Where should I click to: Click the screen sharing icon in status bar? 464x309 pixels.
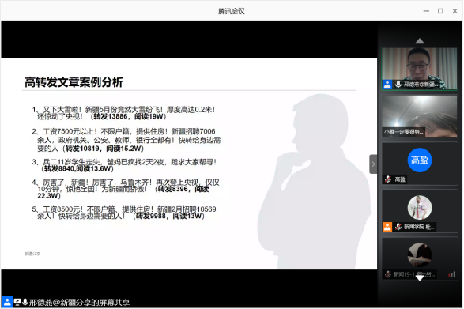[17, 302]
